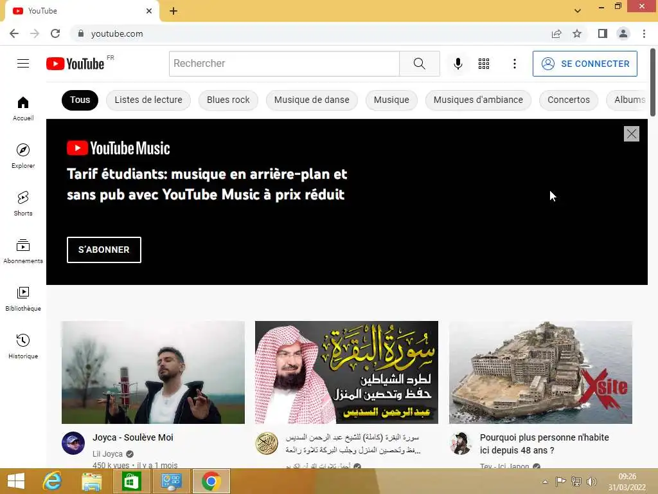658x494 pixels.
Task: Close the YouTube Music promo banner
Action: pos(631,134)
